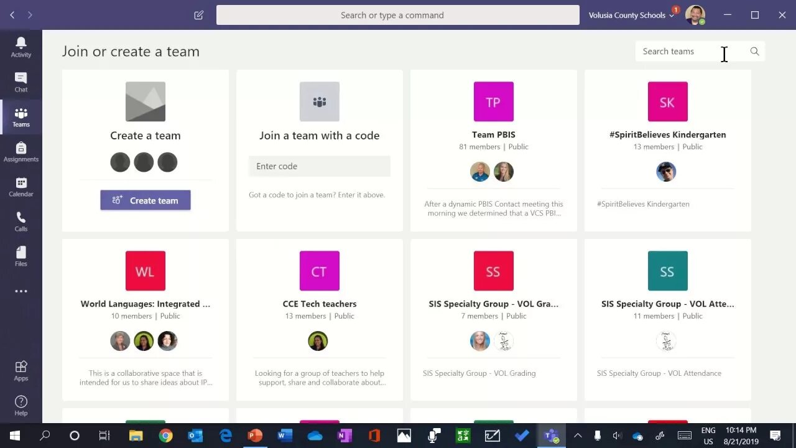Click the Create a team image

click(145, 101)
